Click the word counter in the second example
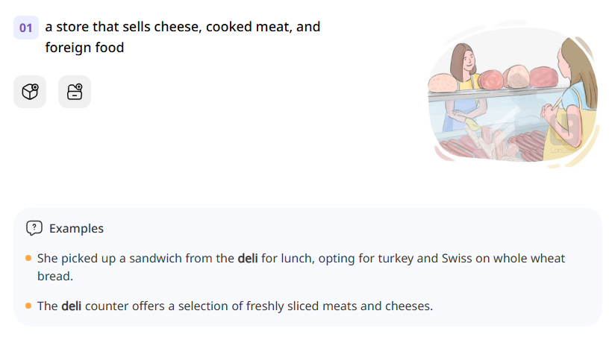The height and width of the screenshot is (337, 615). (x=107, y=306)
